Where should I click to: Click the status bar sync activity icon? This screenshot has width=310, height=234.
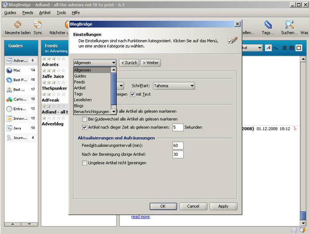click(x=302, y=230)
